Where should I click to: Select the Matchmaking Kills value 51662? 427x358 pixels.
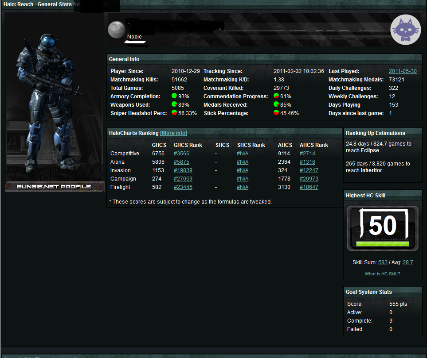tap(179, 79)
